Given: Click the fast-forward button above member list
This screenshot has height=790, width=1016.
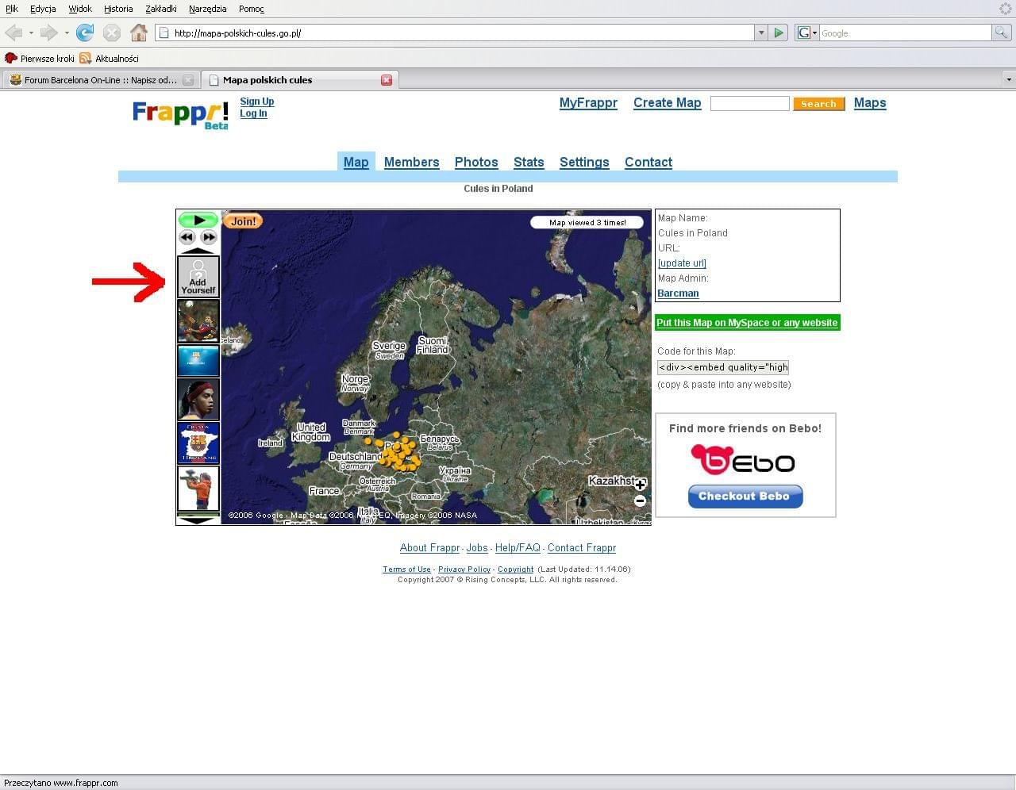Looking at the screenshot, I should (x=209, y=237).
